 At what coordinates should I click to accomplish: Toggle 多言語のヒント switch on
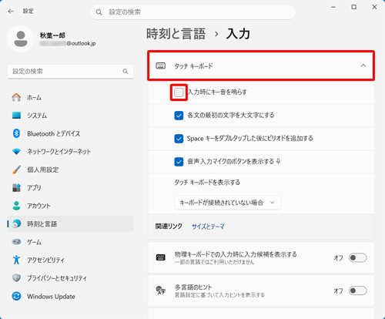click(357, 290)
